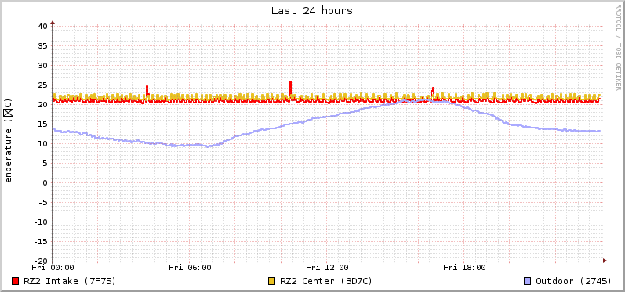Select the Outdoor (2745) legend label
The height and width of the screenshot is (292, 625).
(x=573, y=281)
